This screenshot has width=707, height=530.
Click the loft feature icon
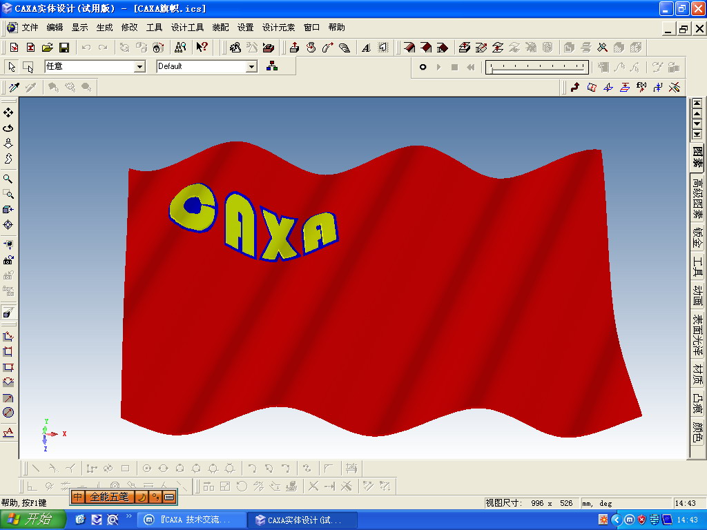(345, 48)
